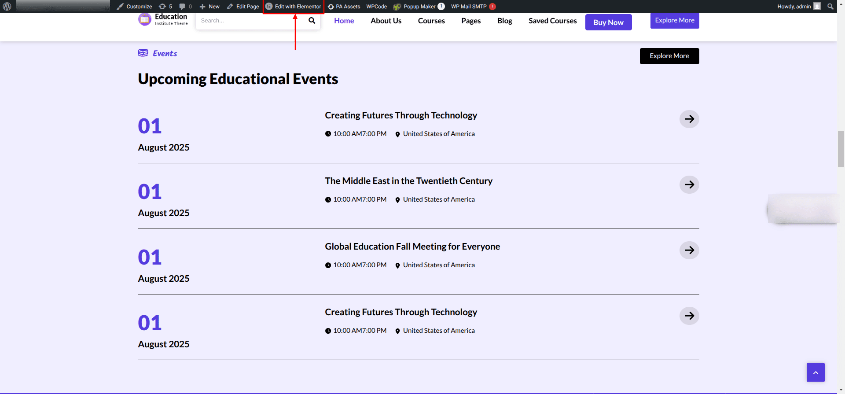Viewport: 845px width, 394px height.
Task: Open the Blog nav link
Action: click(505, 21)
